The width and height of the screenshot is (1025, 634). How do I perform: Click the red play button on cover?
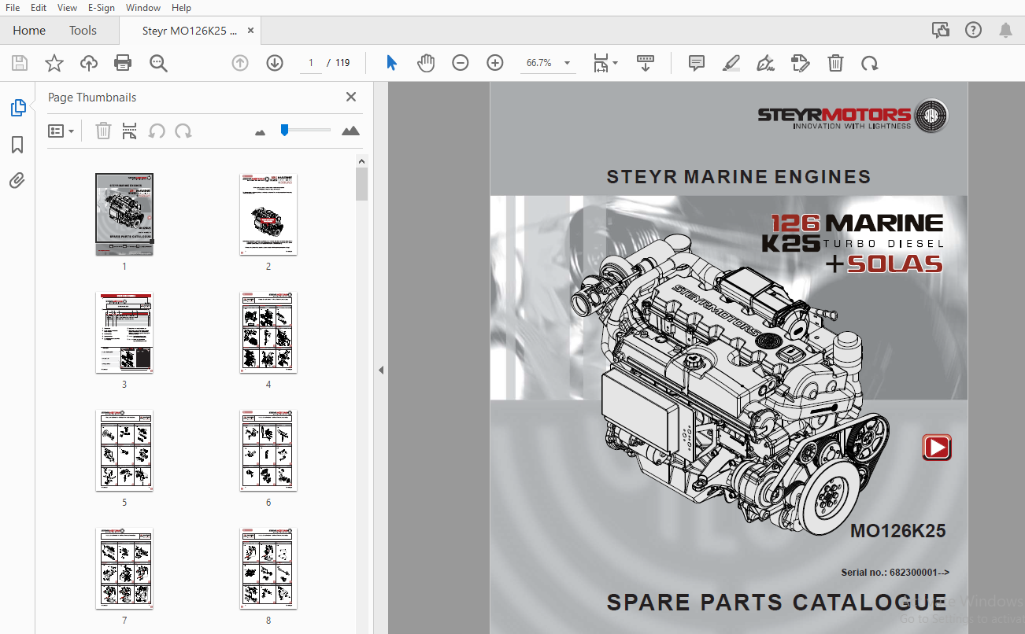[937, 448]
